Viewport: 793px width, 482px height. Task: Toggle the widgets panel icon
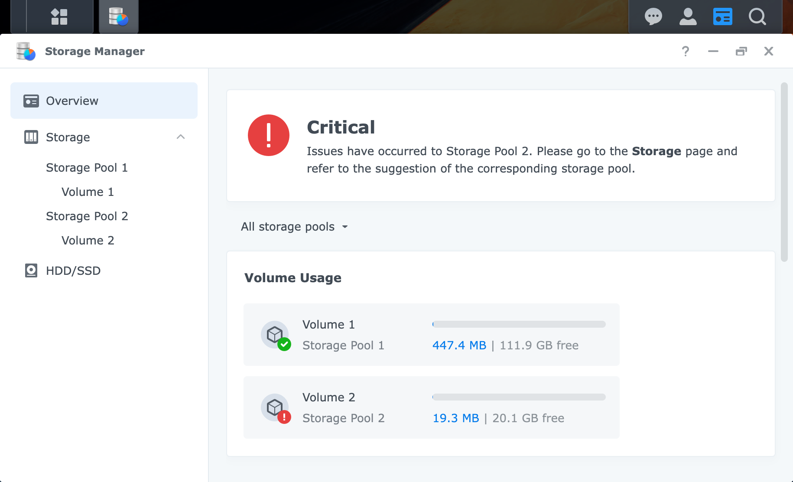coord(722,17)
